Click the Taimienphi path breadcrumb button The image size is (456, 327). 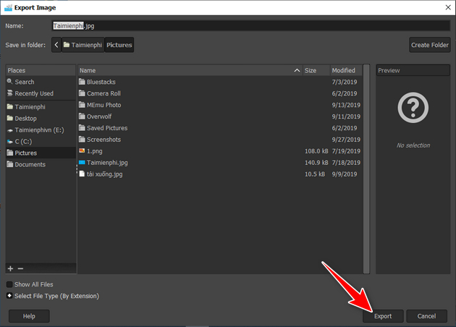83,45
